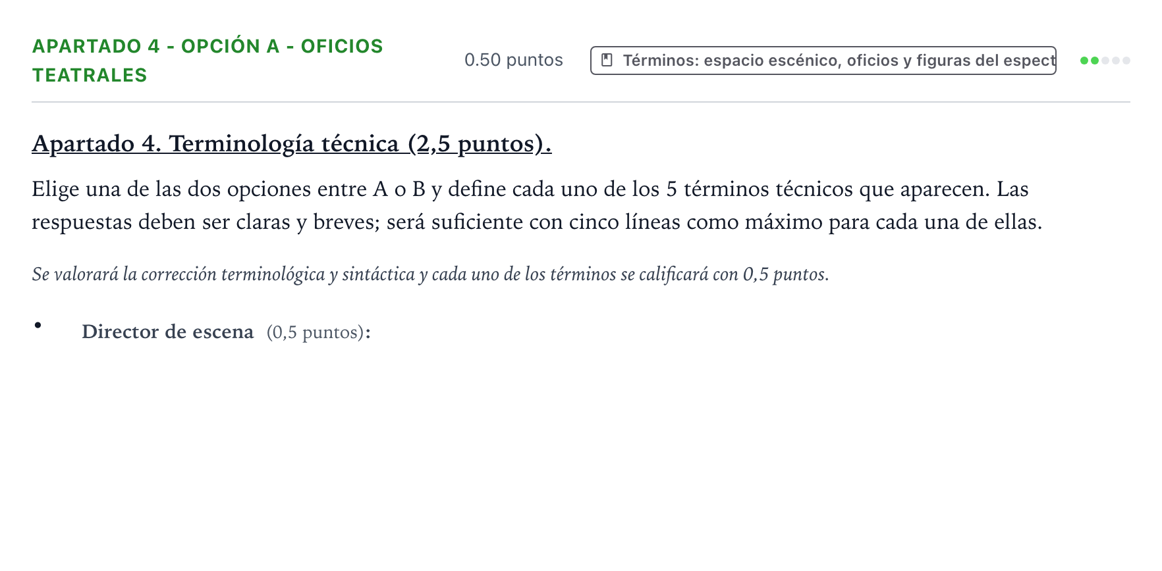
Task: Select the fourth gray difficulty dot
Action: [1116, 61]
